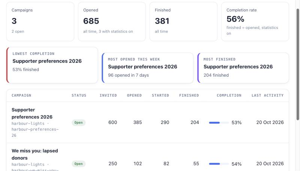Select the 53% completion progress bar
The width and height of the screenshot is (300, 171).
pyautogui.click(x=219, y=123)
